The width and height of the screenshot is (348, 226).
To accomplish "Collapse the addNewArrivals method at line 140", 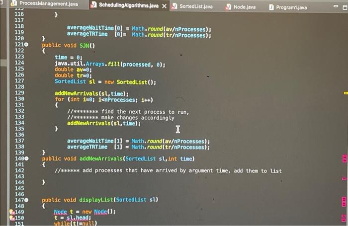I will [26, 158].
